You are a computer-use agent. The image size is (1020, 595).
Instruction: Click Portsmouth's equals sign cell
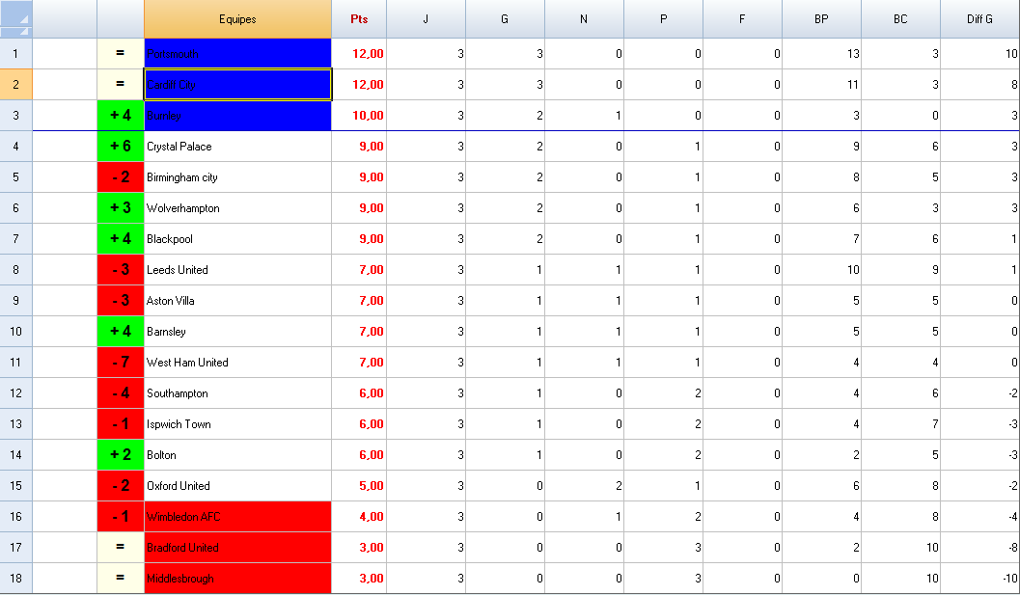point(121,53)
